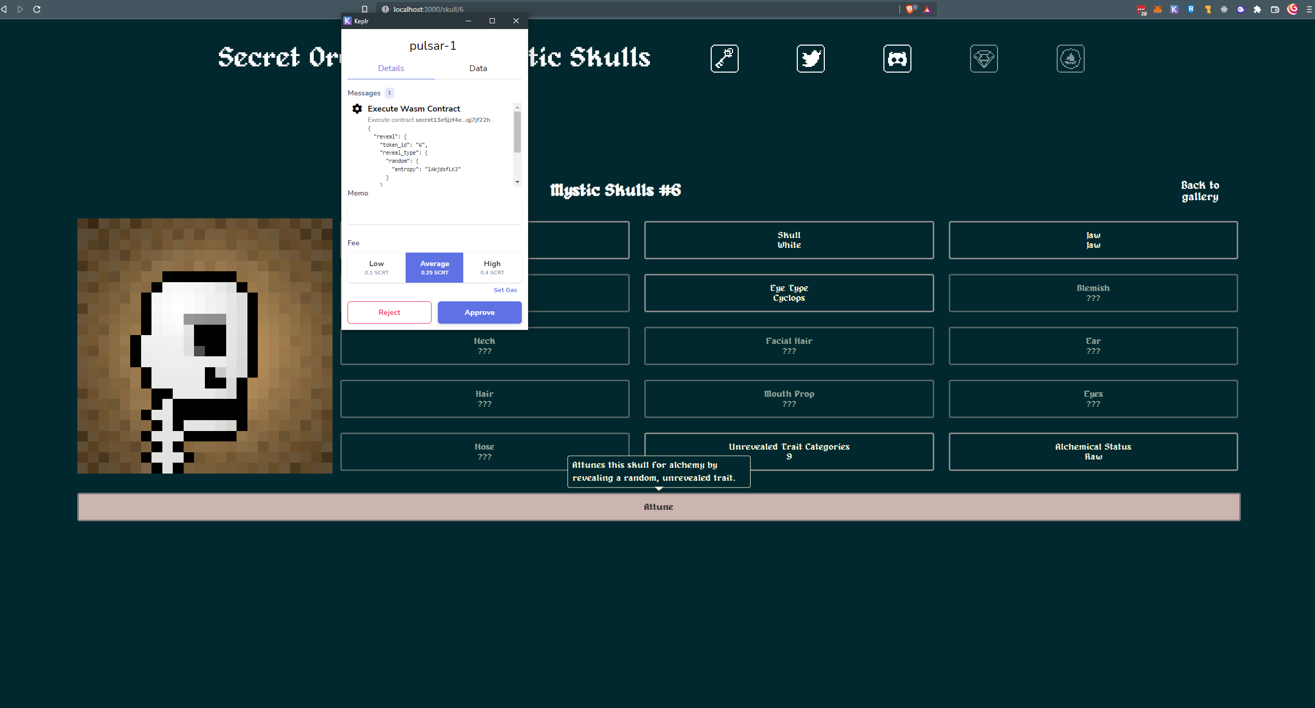Select the Average 0.25 SCRT fee option
This screenshot has height=708, width=1315.
coord(434,267)
